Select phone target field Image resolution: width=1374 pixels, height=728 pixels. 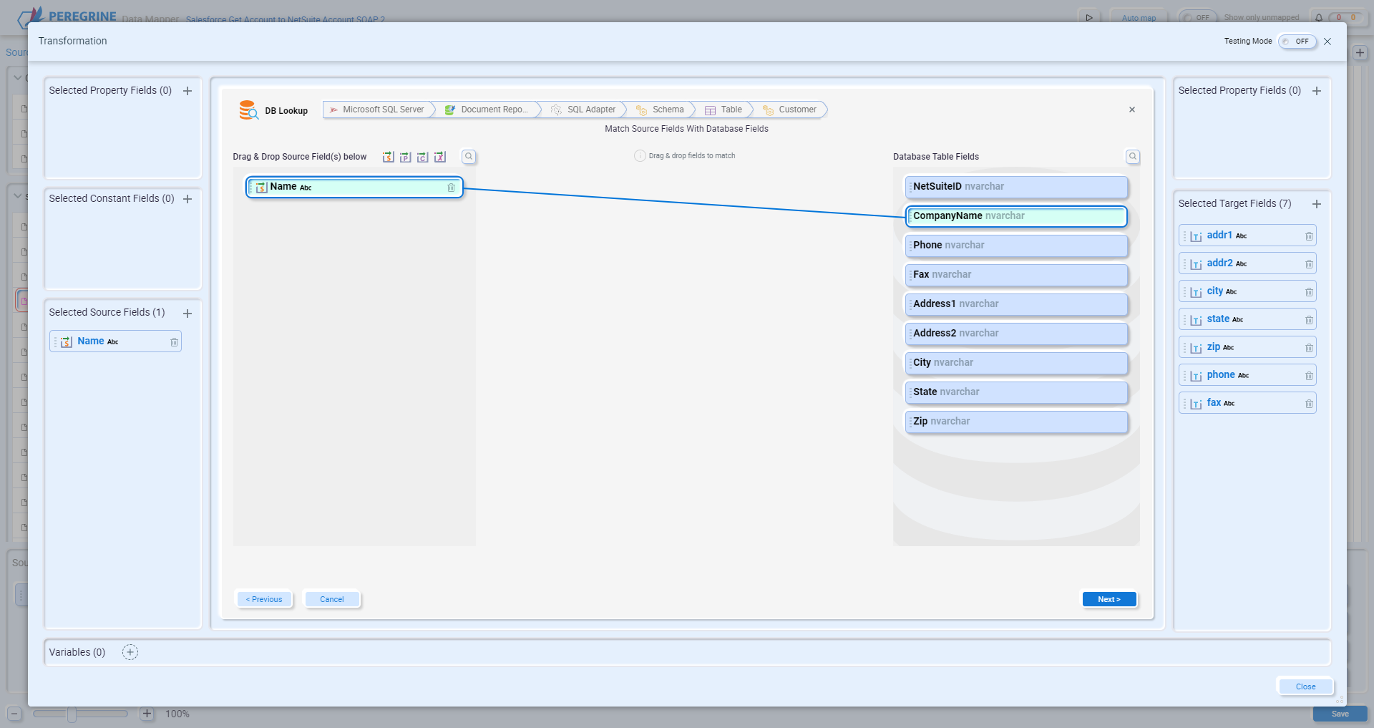coord(1247,375)
